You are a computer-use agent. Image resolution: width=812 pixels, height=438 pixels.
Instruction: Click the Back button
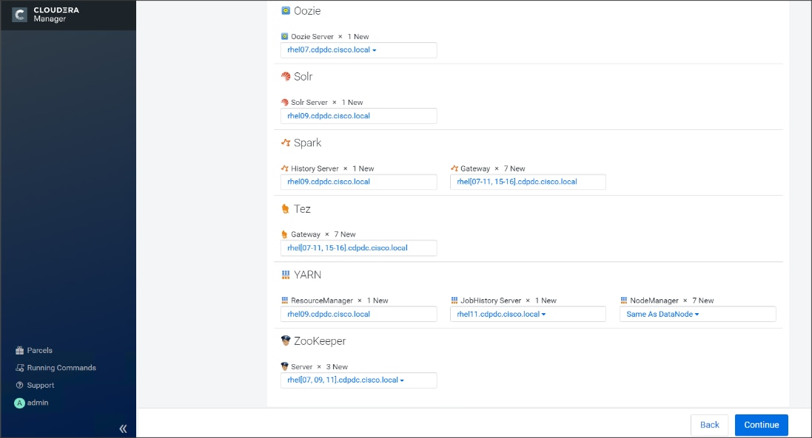click(709, 425)
